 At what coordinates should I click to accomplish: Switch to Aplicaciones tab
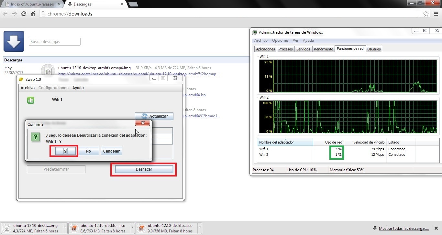tap(265, 49)
